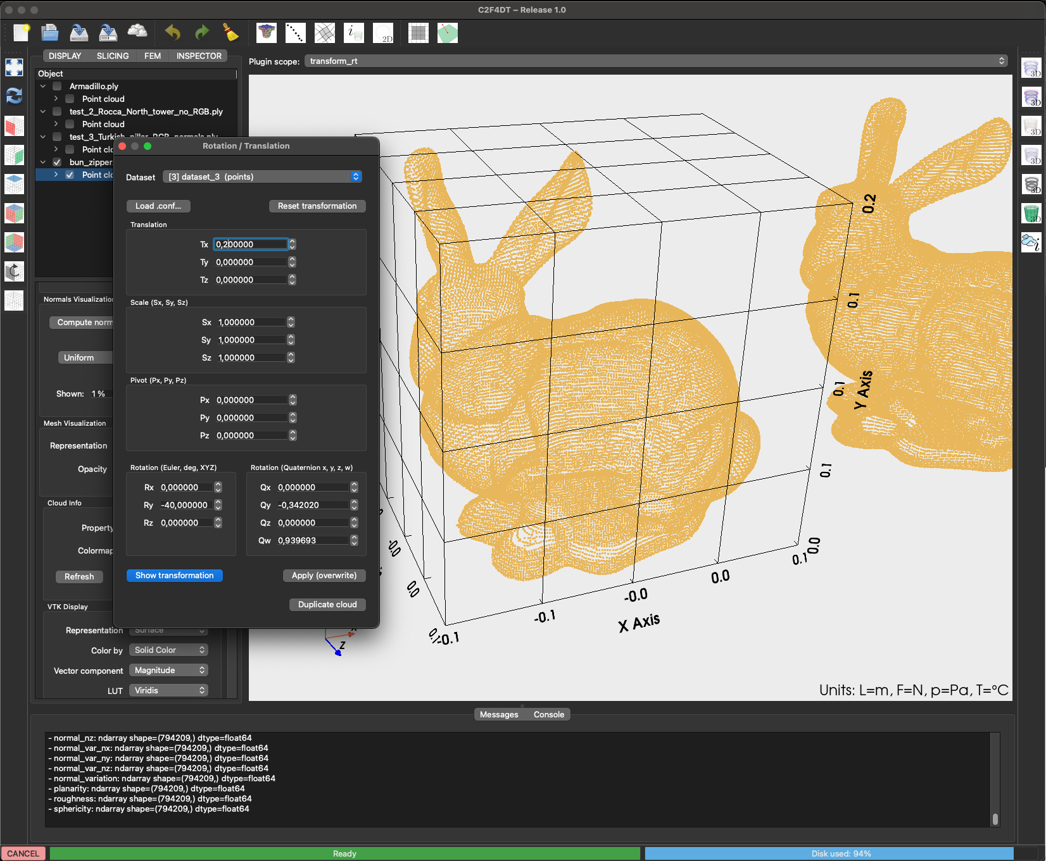Enable test_2_Rocca_North_tower checkbox
The image size is (1046, 861).
click(57, 111)
